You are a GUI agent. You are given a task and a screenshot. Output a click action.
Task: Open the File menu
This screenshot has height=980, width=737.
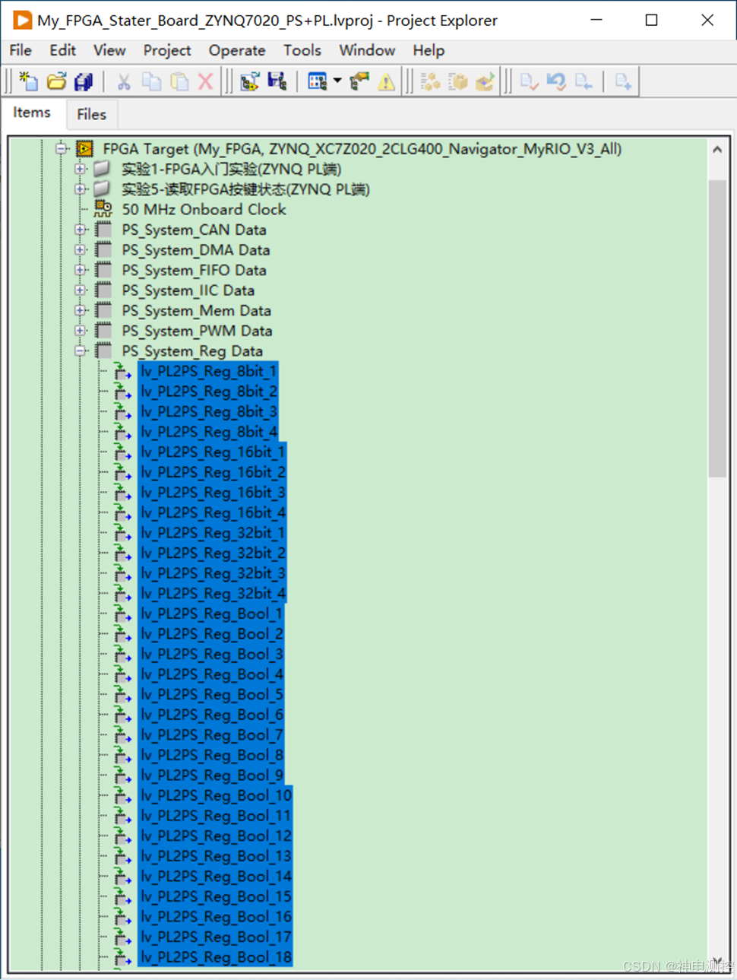[21, 50]
